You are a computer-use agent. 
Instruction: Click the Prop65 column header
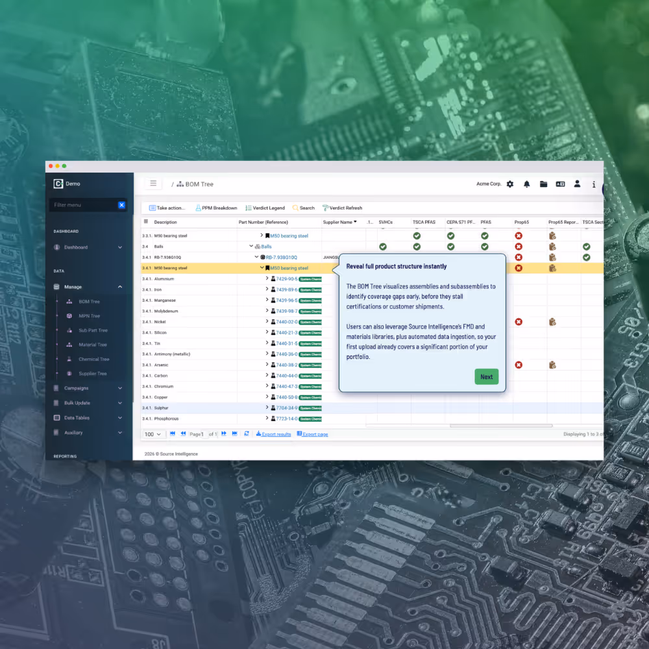(x=522, y=222)
